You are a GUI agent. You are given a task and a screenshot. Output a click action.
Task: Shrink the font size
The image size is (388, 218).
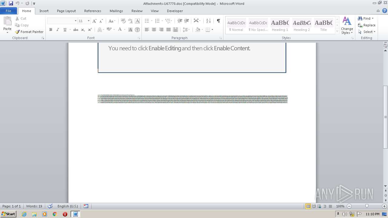tap(101, 21)
